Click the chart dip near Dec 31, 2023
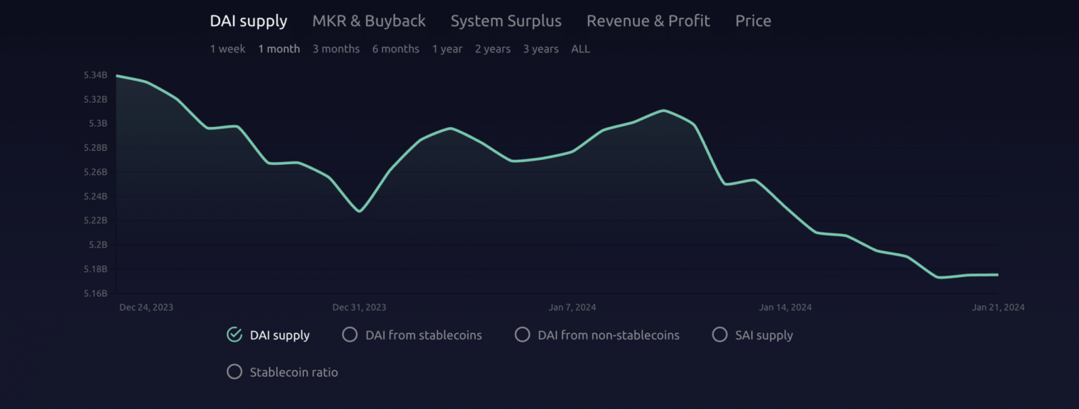 coord(360,211)
